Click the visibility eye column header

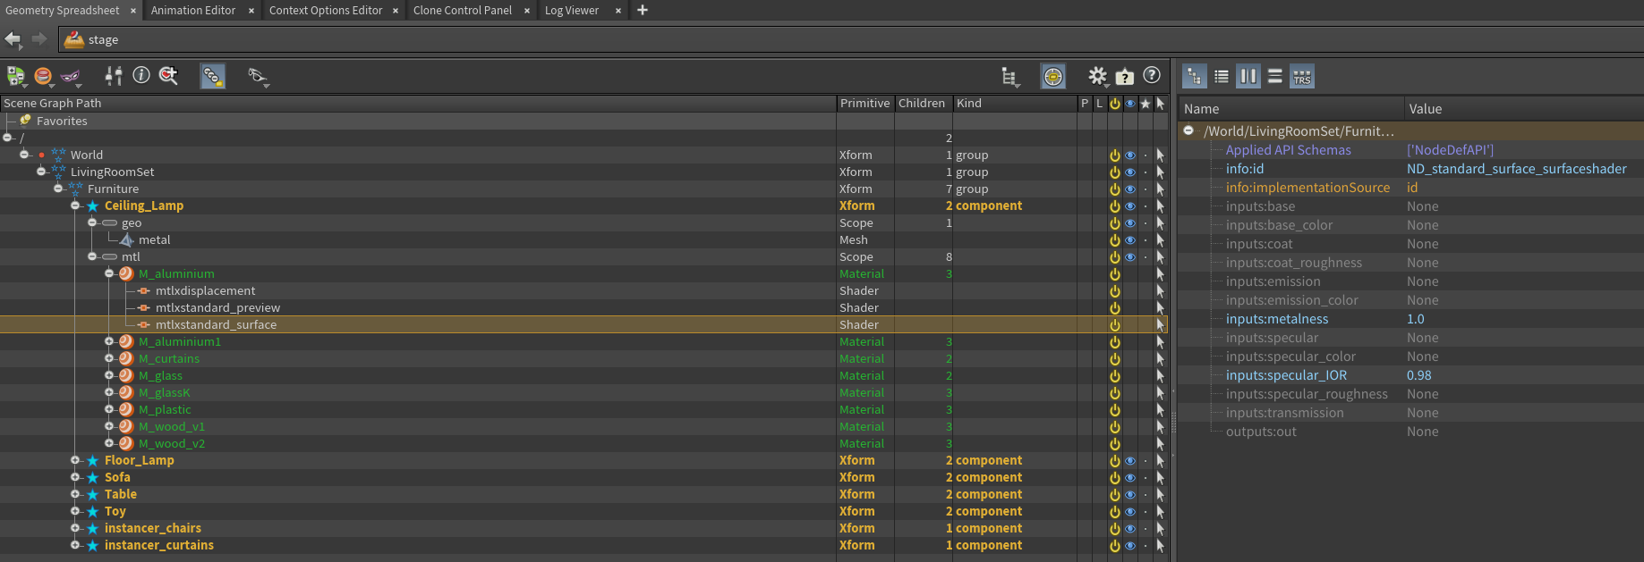[1130, 104]
